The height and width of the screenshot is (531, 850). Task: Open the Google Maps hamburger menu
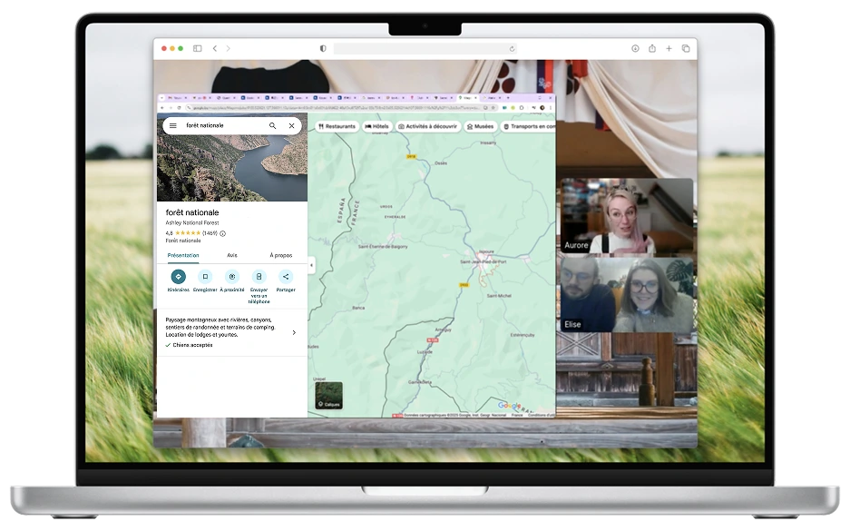click(x=173, y=126)
